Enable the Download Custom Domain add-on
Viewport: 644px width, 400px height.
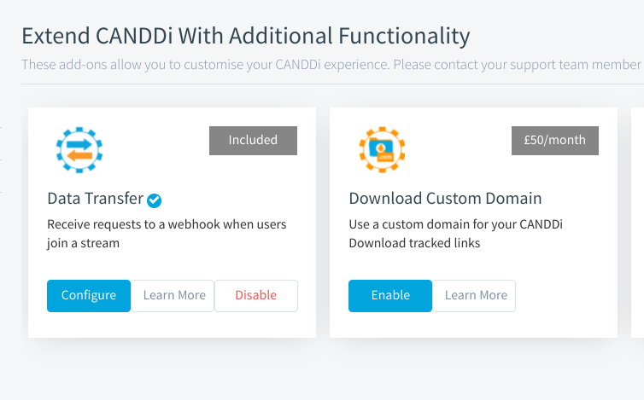(390, 296)
